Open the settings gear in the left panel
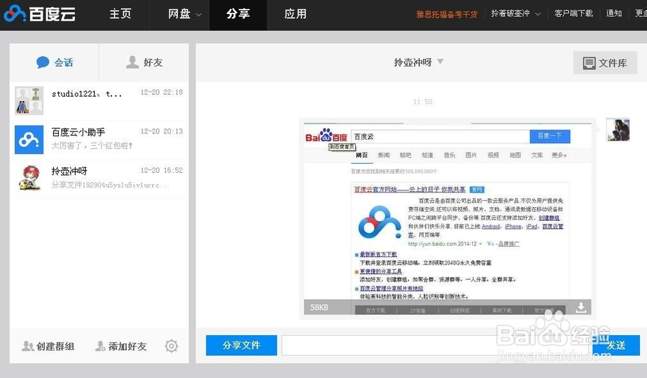 [x=171, y=346]
